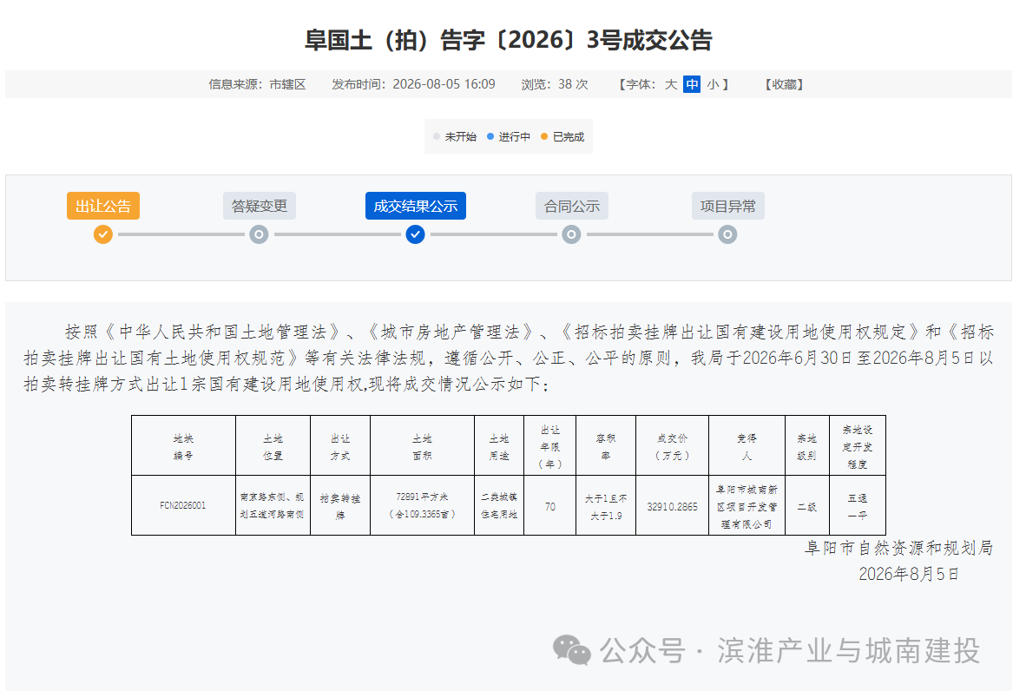
Task: Click the 信息来源 市辖区 text
Action: pos(257,84)
